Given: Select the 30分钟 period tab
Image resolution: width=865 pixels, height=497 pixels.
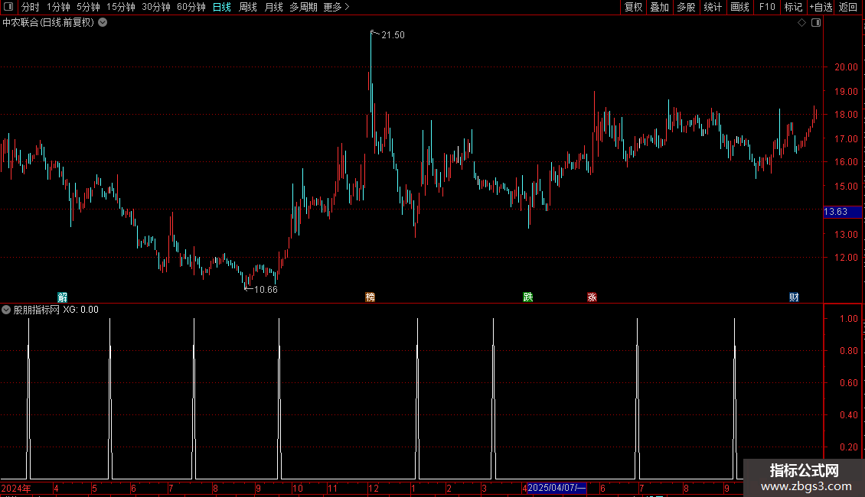Looking at the screenshot, I should click(156, 7).
